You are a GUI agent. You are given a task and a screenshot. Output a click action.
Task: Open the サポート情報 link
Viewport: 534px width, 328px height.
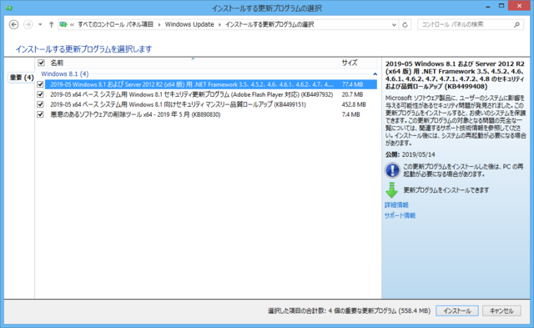[400, 215]
